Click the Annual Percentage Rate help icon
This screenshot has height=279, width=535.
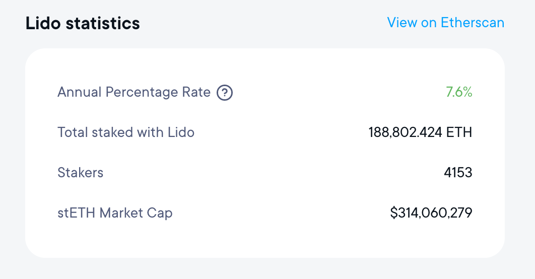tap(225, 93)
